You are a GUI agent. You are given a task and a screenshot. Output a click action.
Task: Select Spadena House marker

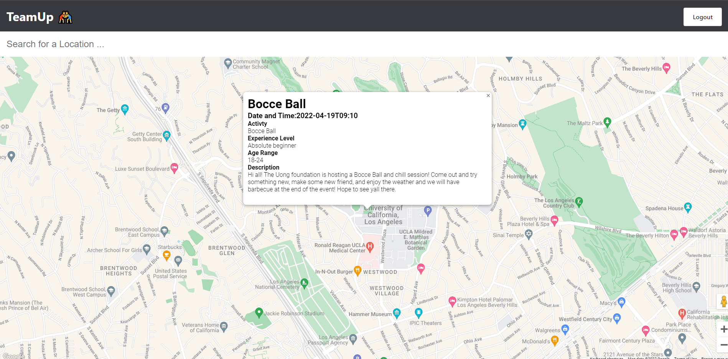tap(688, 207)
